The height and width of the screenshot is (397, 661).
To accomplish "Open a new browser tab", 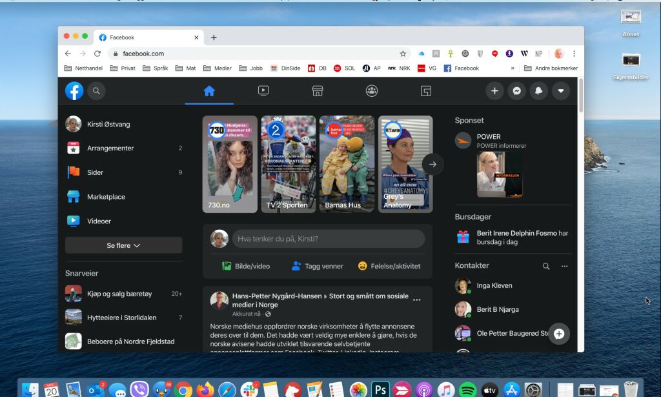I will pos(214,37).
